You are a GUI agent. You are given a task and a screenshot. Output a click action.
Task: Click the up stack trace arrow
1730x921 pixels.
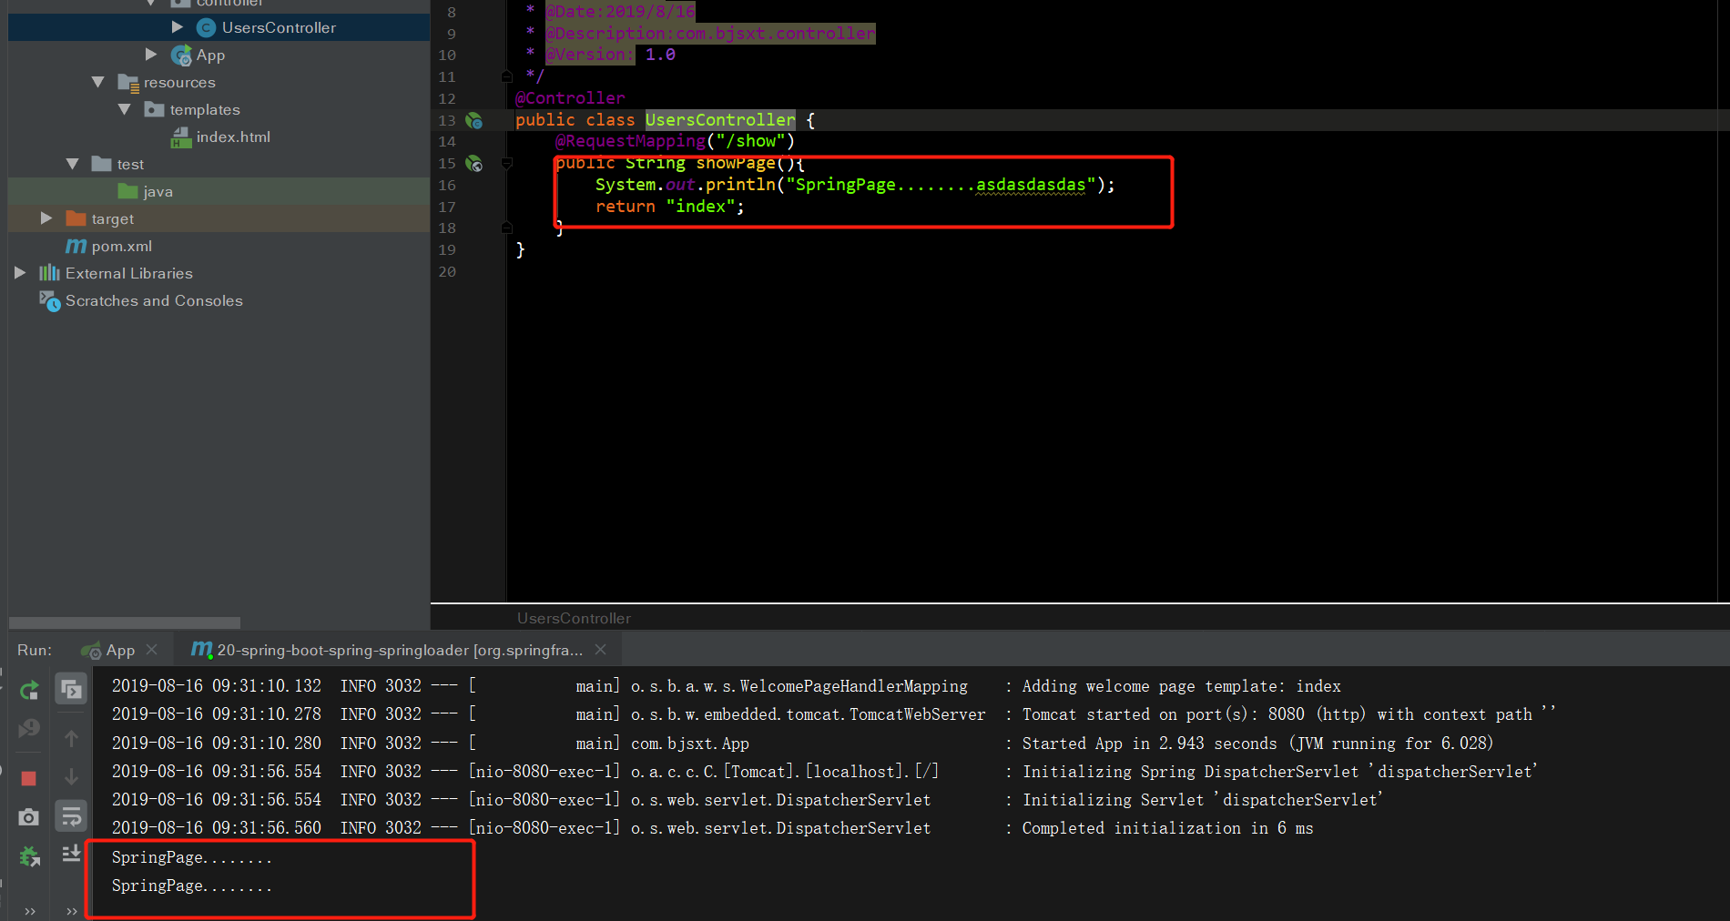pyautogui.click(x=71, y=738)
